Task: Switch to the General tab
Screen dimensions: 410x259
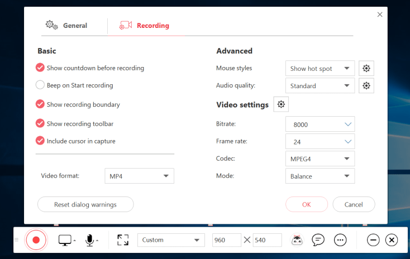Action: click(x=66, y=26)
